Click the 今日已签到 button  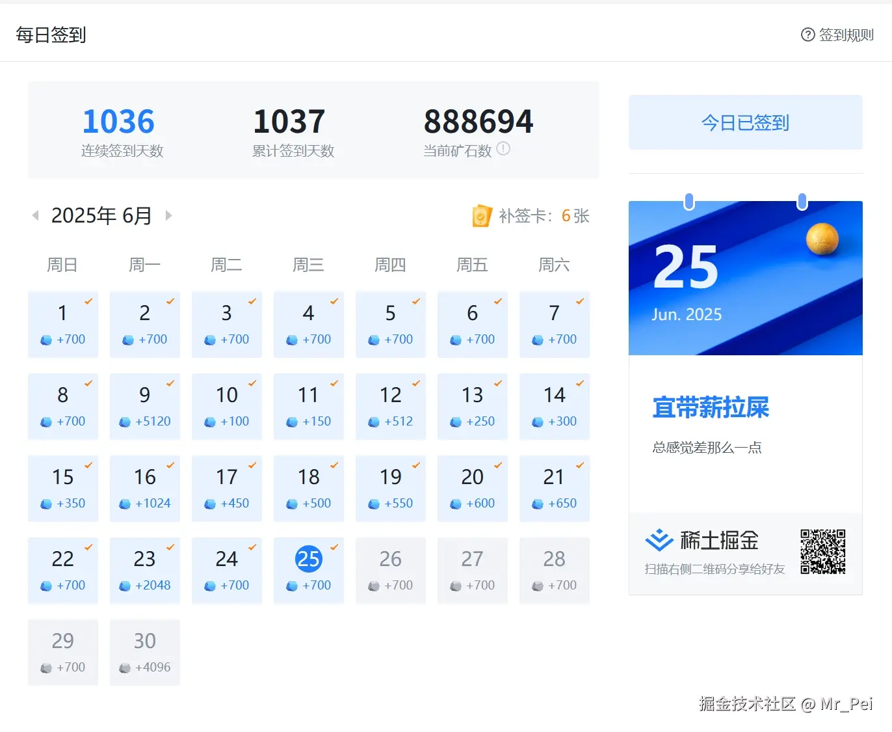pyautogui.click(x=745, y=122)
